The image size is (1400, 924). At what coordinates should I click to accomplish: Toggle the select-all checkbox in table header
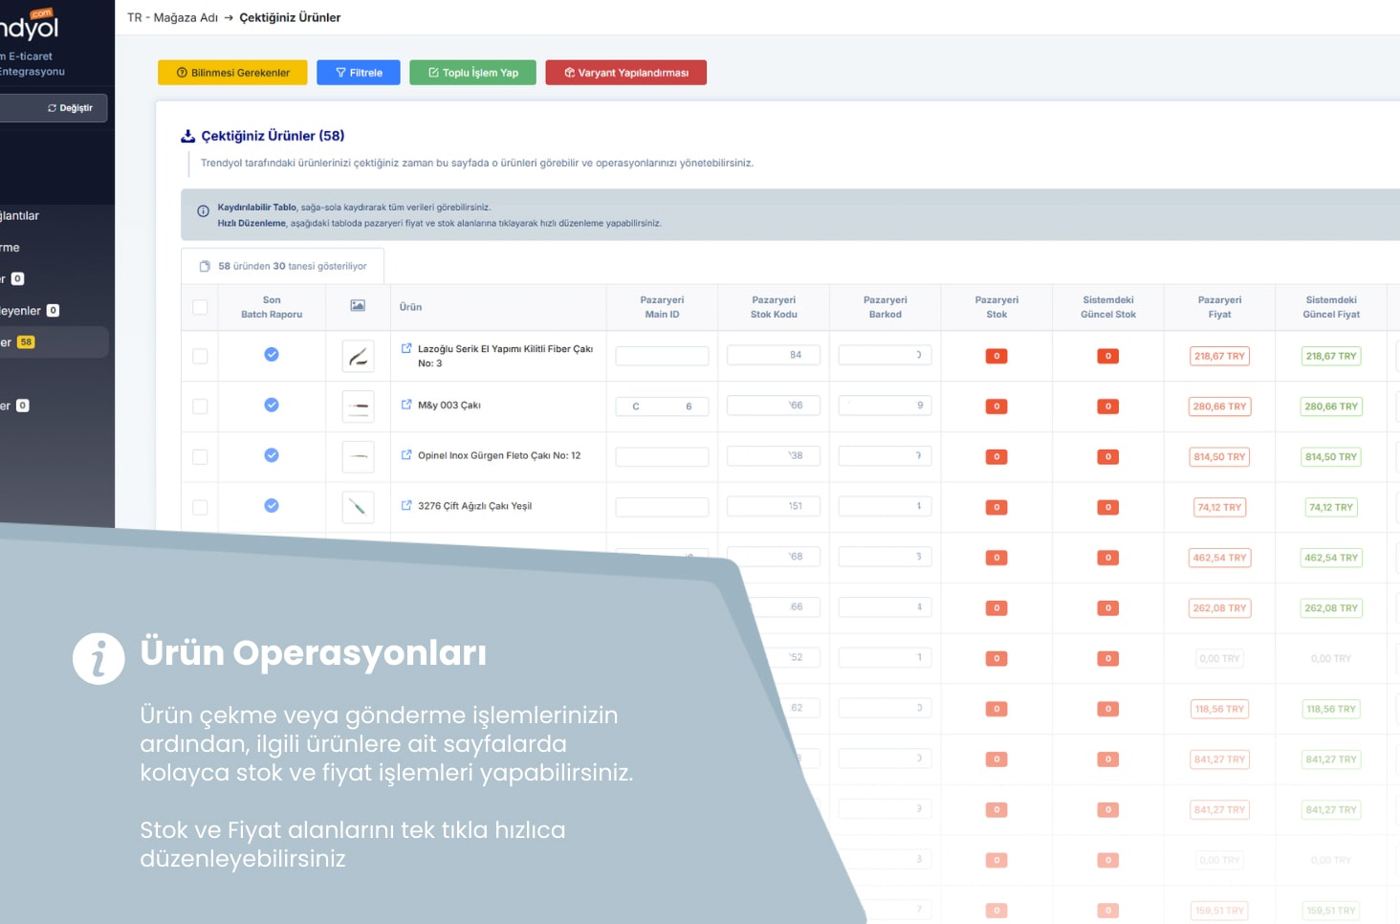coord(200,307)
